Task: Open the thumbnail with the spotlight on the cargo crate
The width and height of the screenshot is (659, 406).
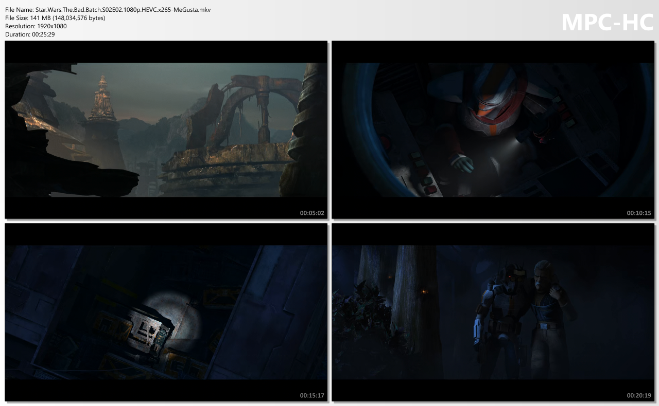Action: click(x=166, y=312)
